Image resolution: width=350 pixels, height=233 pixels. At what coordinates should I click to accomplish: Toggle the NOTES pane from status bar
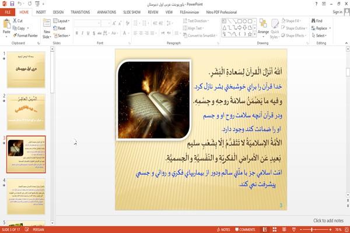pyautogui.click(x=223, y=230)
